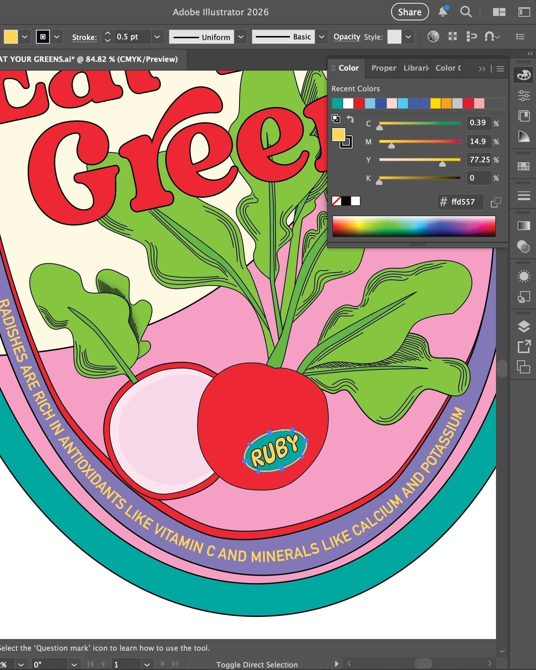The height and width of the screenshot is (670, 536).
Task: Reset to default fill and stroke
Action: click(x=336, y=119)
